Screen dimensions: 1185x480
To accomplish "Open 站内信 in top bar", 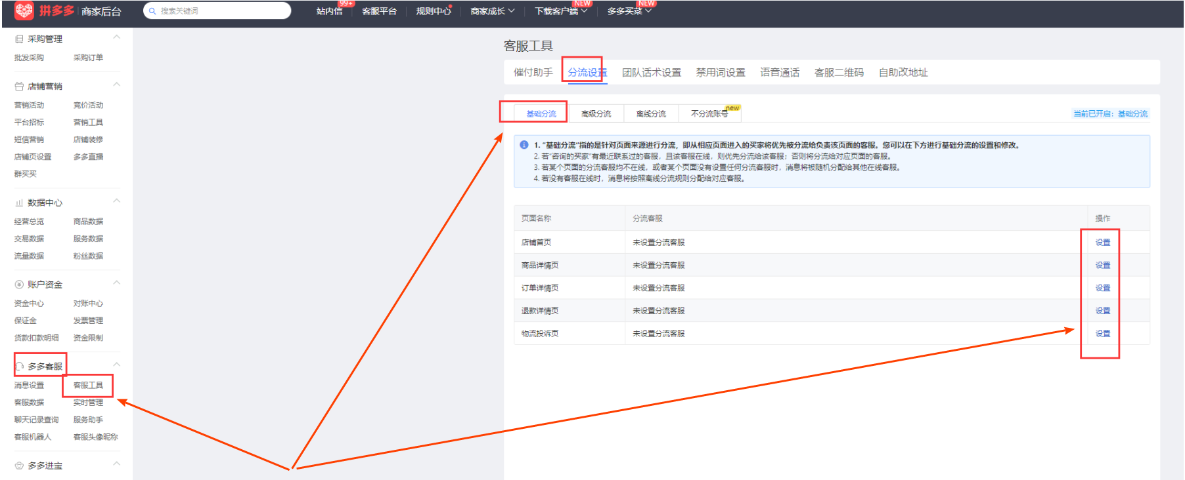I will click(x=330, y=11).
